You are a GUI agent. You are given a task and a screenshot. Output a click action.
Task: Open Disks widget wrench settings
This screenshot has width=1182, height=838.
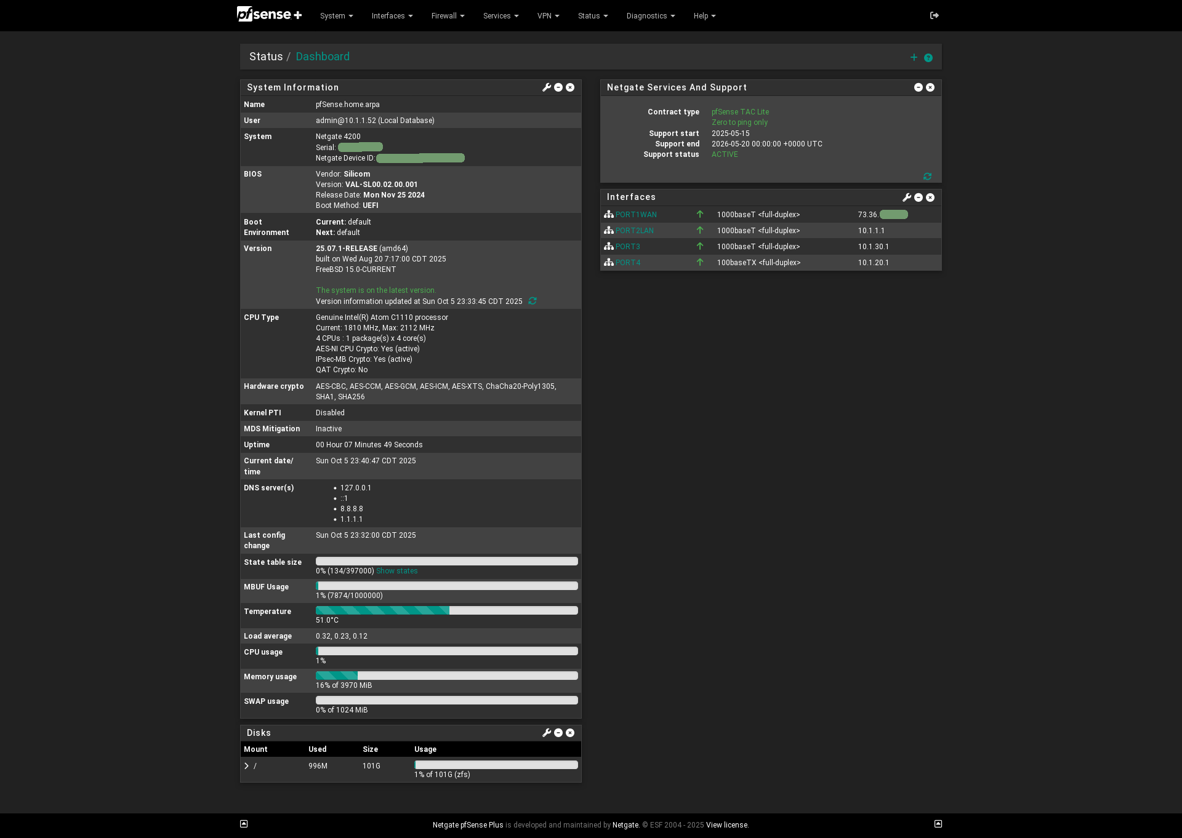tap(546, 733)
